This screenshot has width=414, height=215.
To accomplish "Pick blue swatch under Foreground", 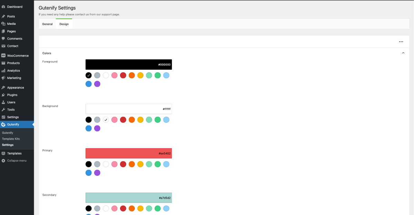I will [89, 84].
